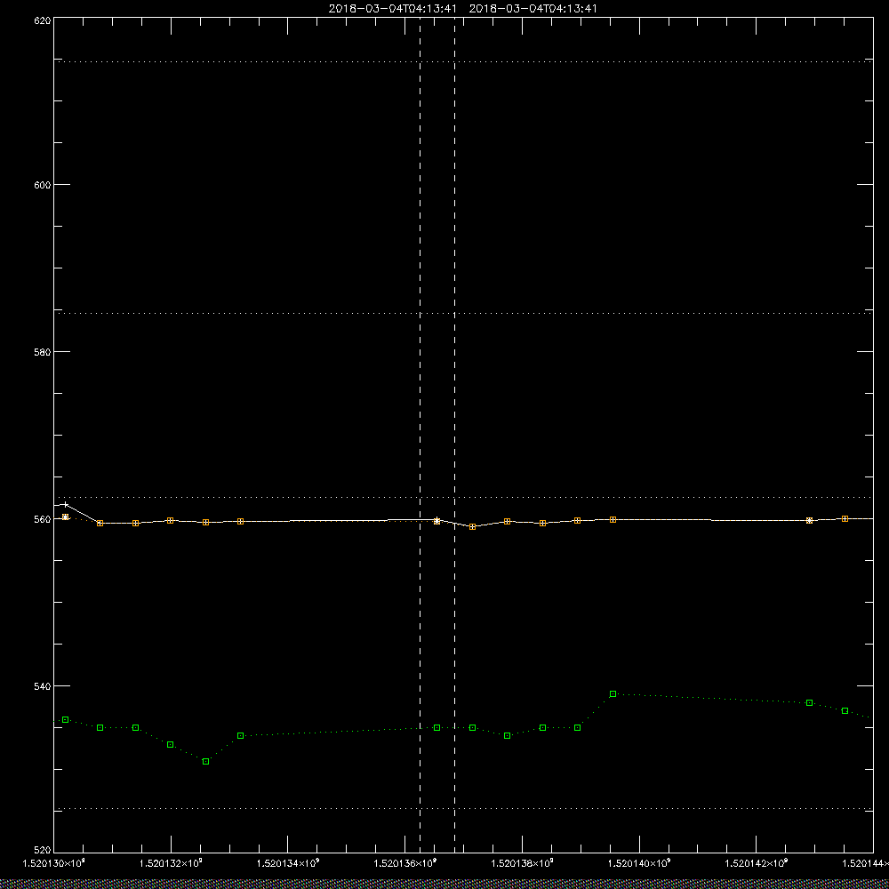889x889 pixels.
Task: Pick the highest green square data point
Action: (x=613, y=694)
